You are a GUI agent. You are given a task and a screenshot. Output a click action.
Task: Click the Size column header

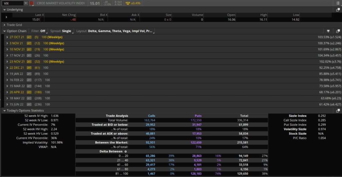tap(168, 15)
